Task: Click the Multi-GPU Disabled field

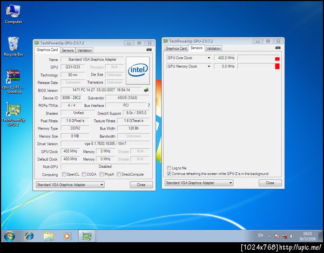Action: pyautogui.click(x=105, y=166)
